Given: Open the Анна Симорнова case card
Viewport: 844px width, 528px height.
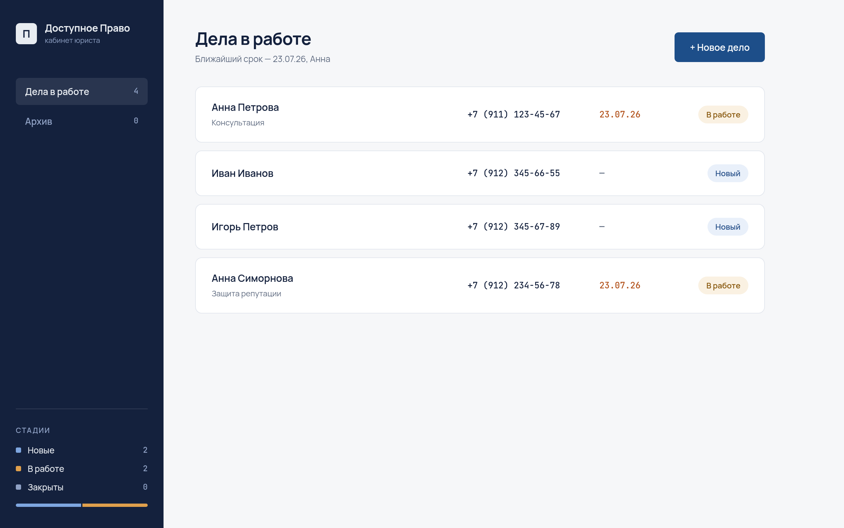Looking at the screenshot, I should (x=480, y=285).
